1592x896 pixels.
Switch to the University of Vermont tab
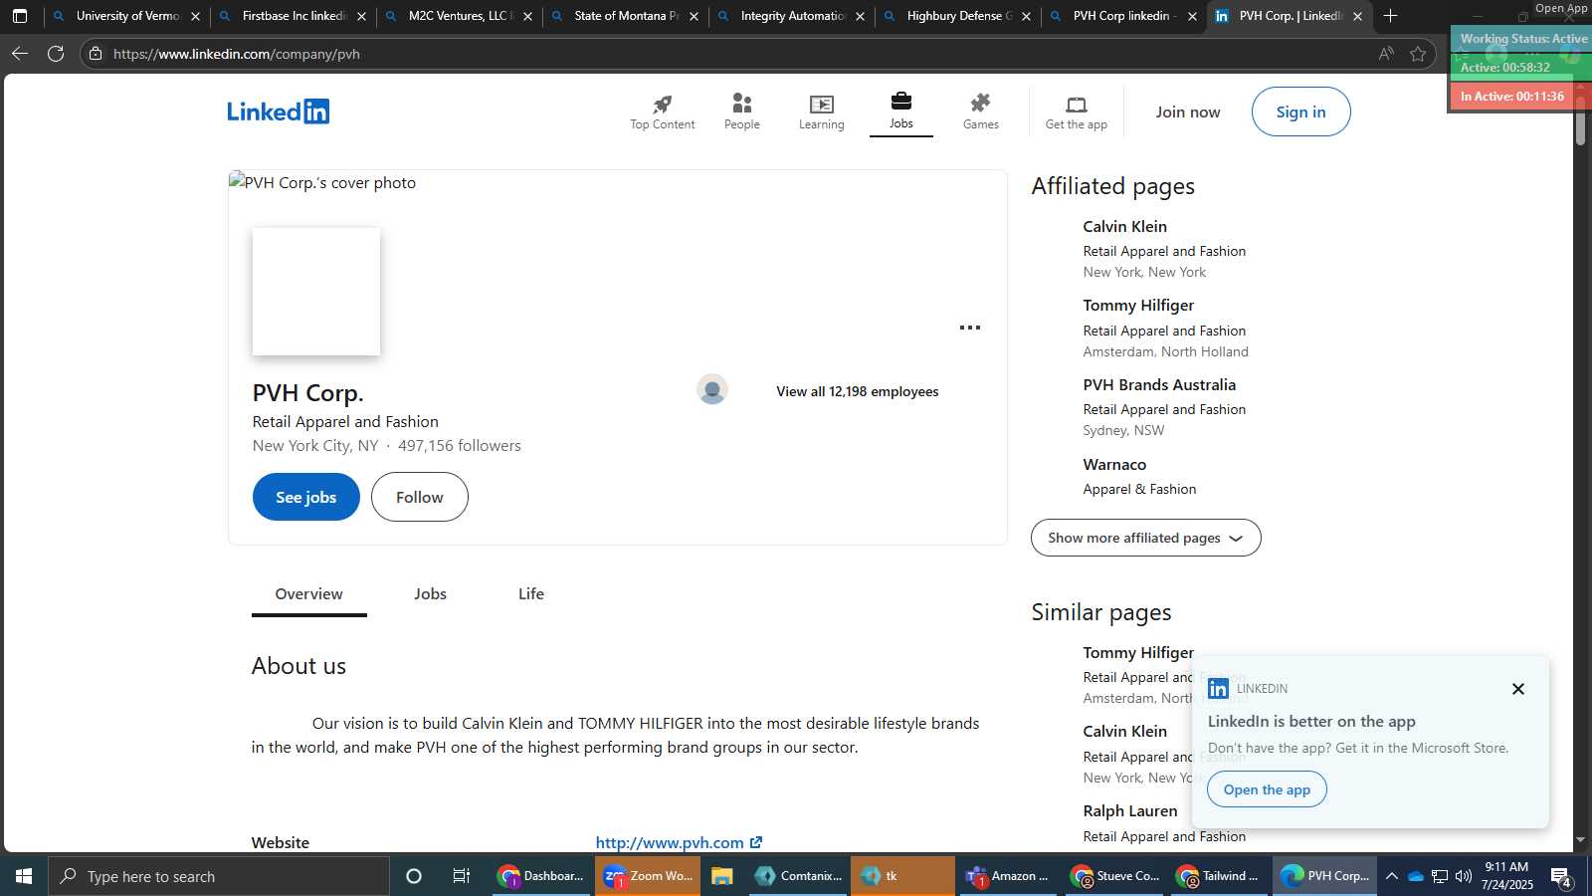point(126,16)
